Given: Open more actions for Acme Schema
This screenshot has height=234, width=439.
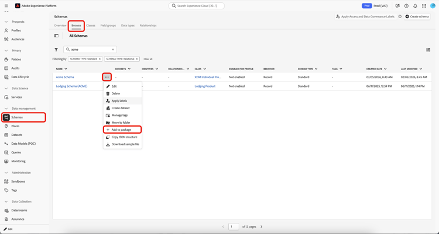Looking at the screenshot, I should point(107,77).
